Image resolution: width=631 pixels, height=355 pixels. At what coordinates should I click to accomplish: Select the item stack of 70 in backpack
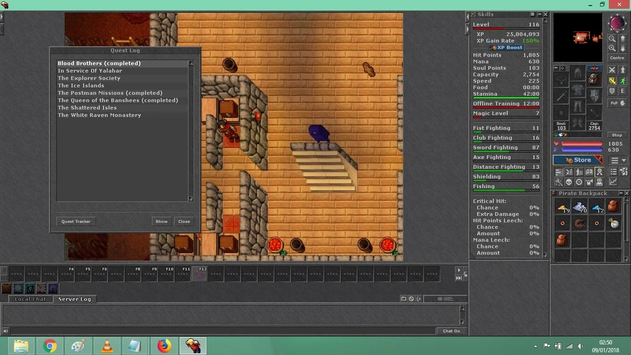click(580, 206)
